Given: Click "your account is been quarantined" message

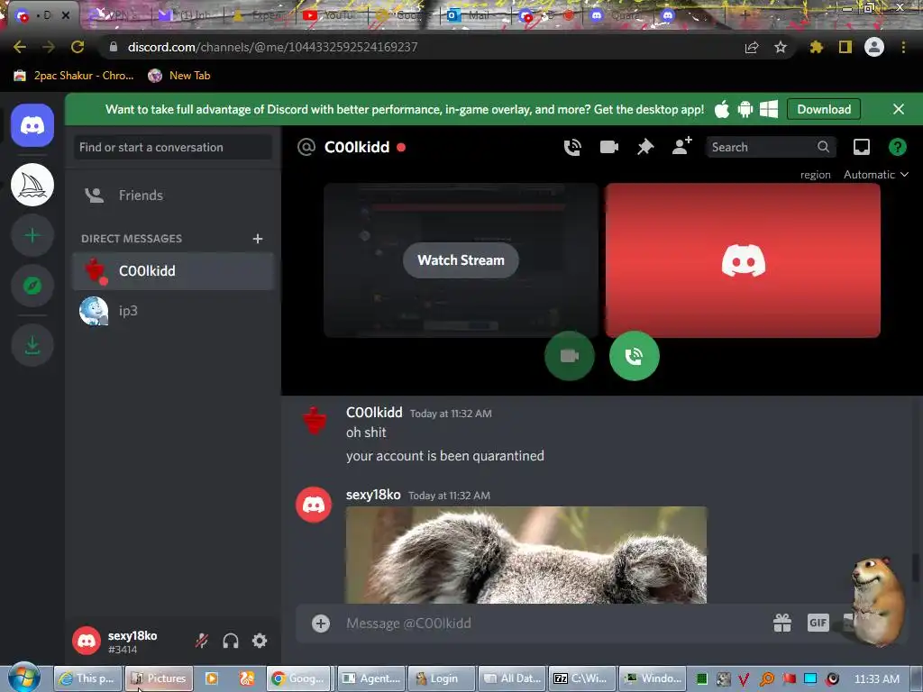Looking at the screenshot, I should (x=445, y=456).
